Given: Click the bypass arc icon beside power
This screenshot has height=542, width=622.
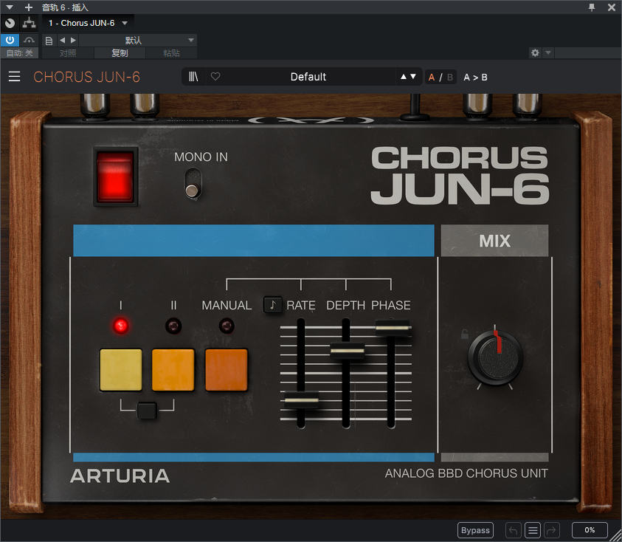Looking at the screenshot, I should pyautogui.click(x=29, y=40).
